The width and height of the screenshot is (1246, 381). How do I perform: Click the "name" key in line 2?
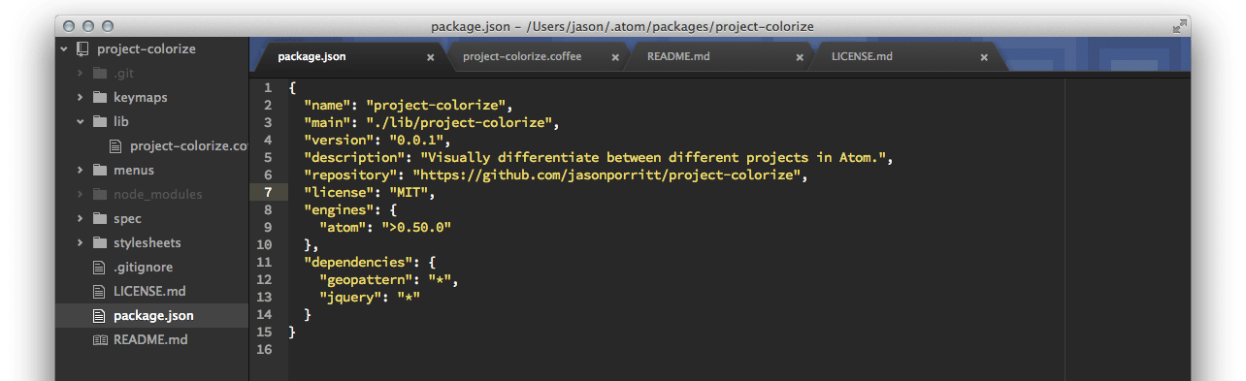pyautogui.click(x=327, y=105)
